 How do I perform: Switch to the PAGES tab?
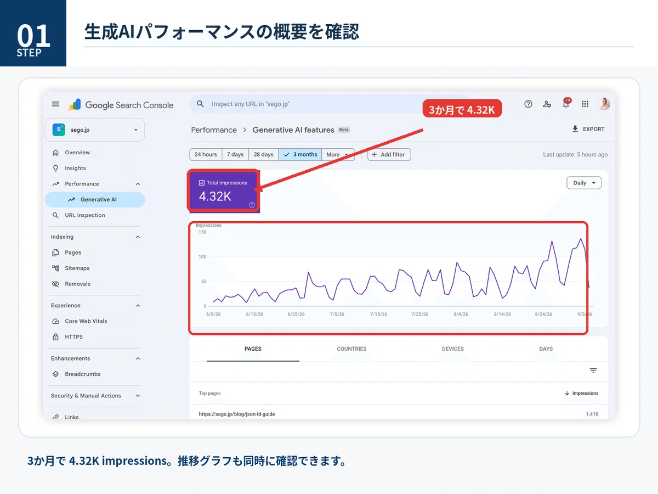(253, 349)
